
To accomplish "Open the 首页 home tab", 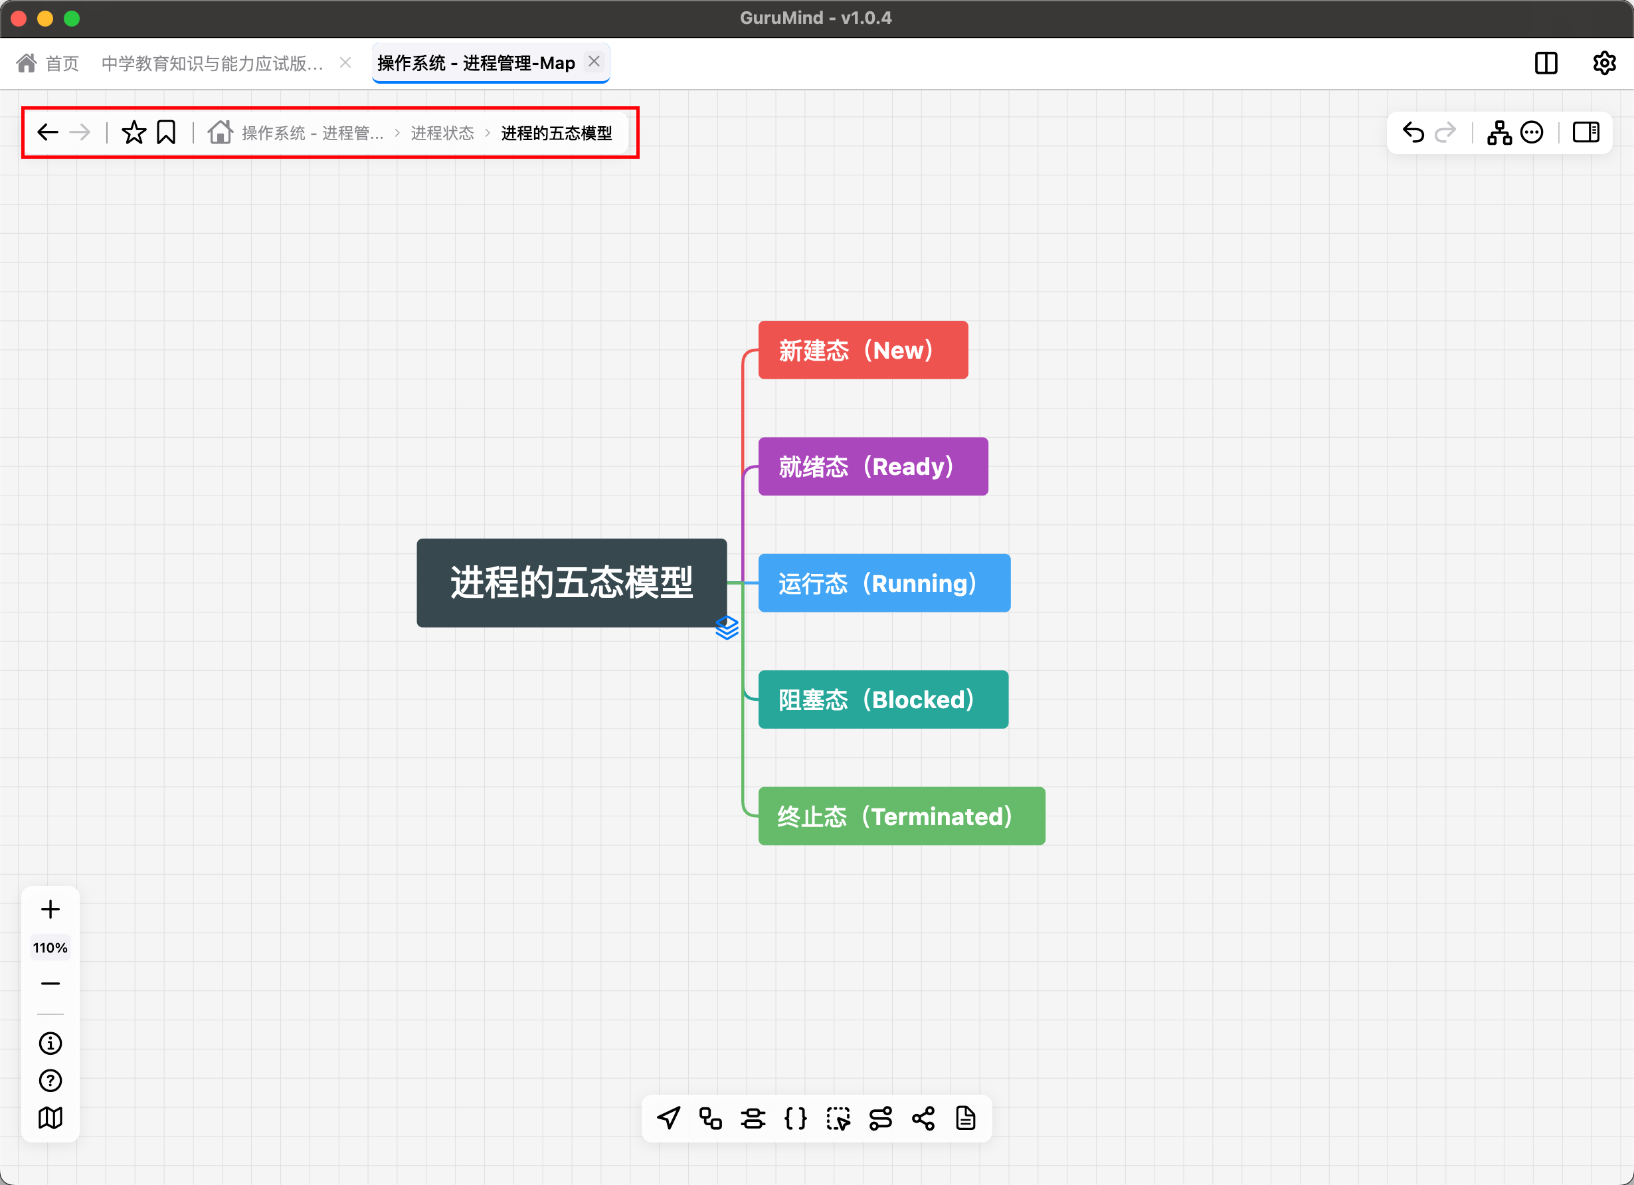I will pyautogui.click(x=48, y=63).
